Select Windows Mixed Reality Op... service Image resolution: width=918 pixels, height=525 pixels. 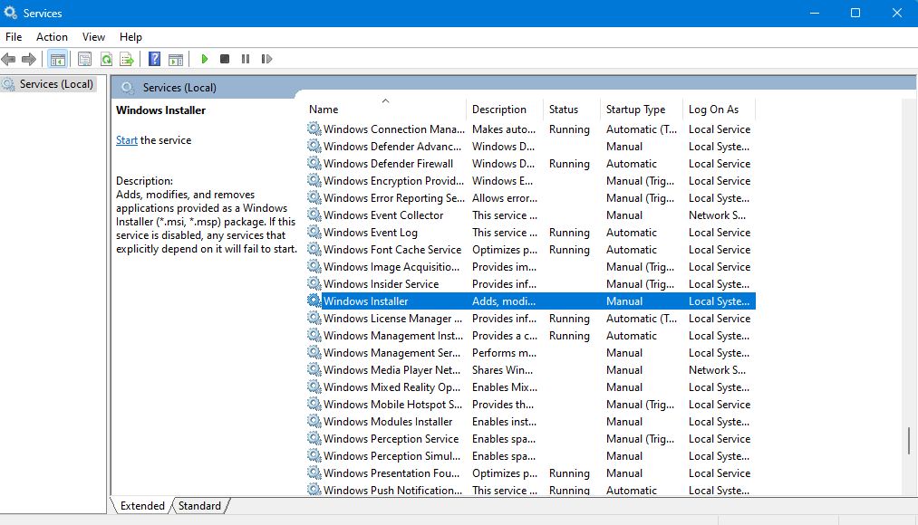392,387
